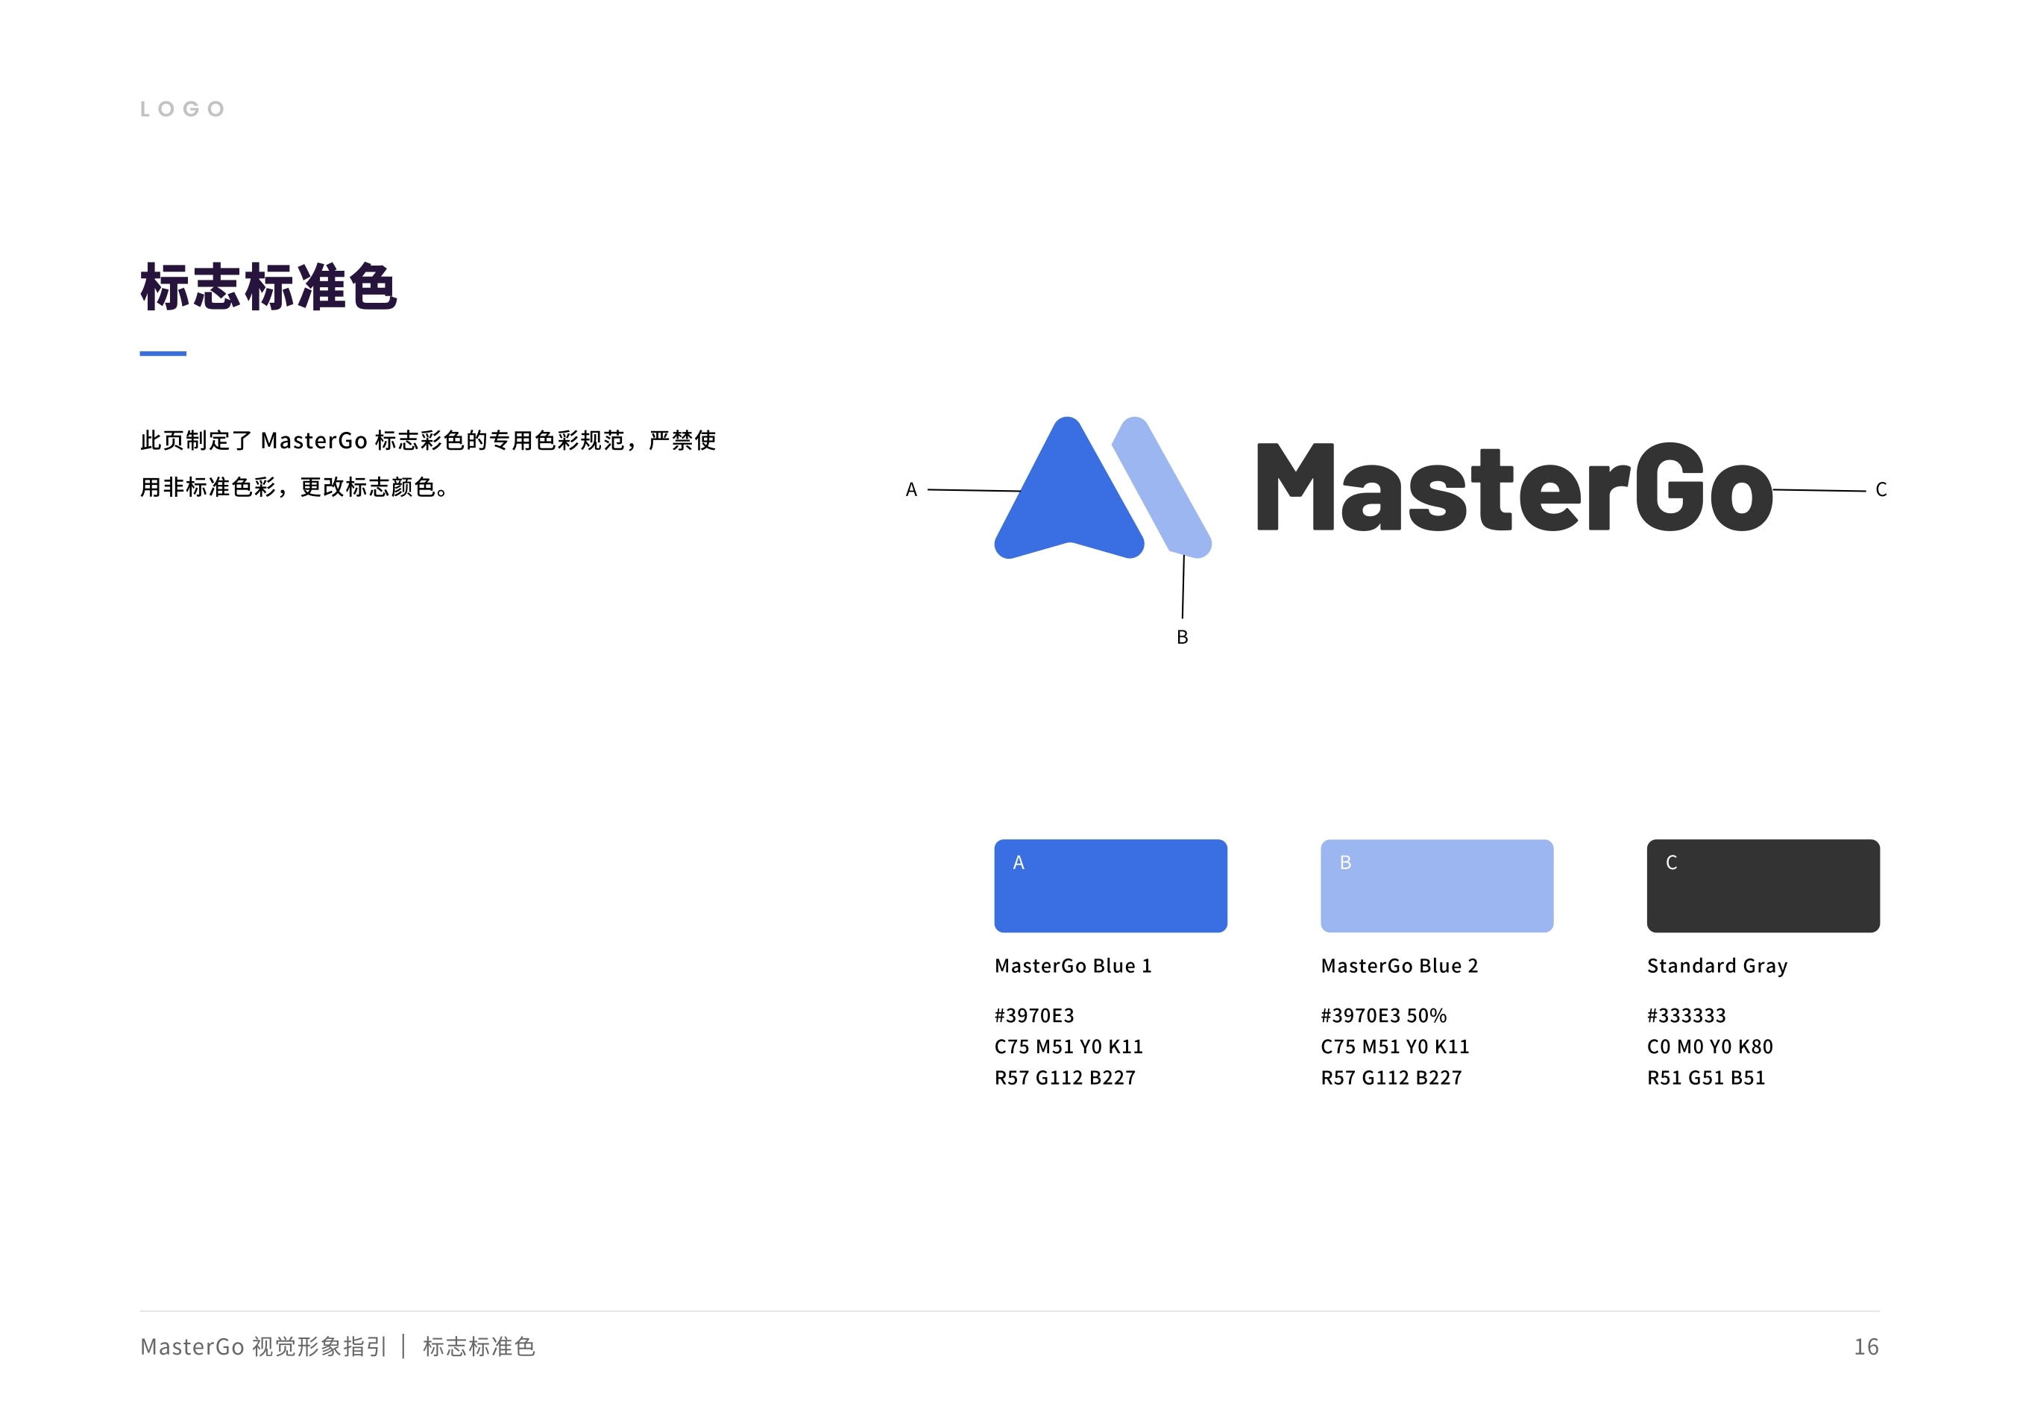Click callout label C right of wordmark
Screen dimensions: 2020x1427
(1881, 489)
